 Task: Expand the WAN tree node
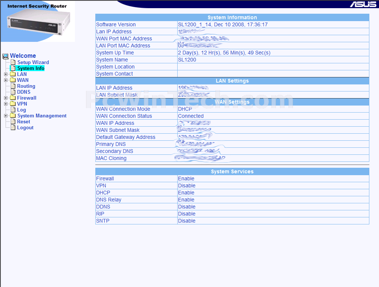(6, 80)
